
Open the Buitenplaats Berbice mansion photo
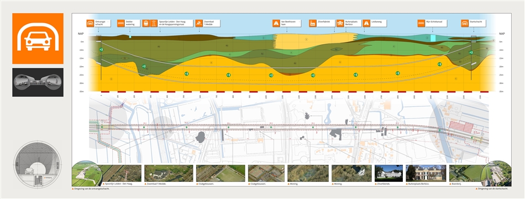(x=426, y=173)
